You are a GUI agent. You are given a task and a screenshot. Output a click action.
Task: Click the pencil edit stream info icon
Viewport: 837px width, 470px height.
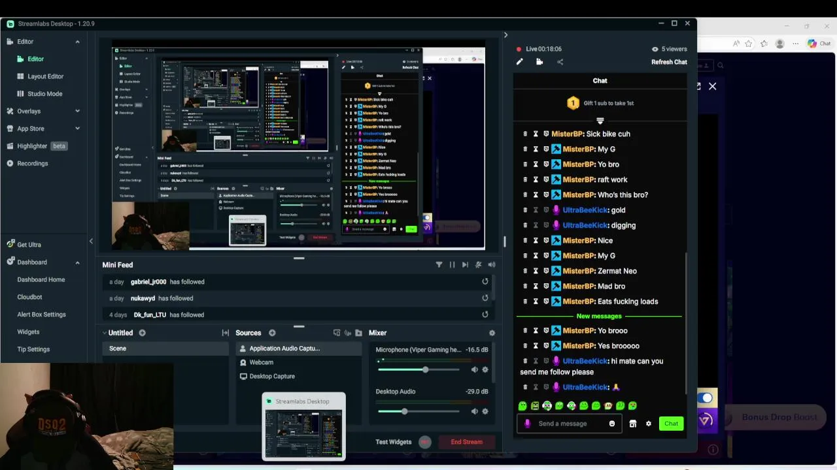click(519, 62)
